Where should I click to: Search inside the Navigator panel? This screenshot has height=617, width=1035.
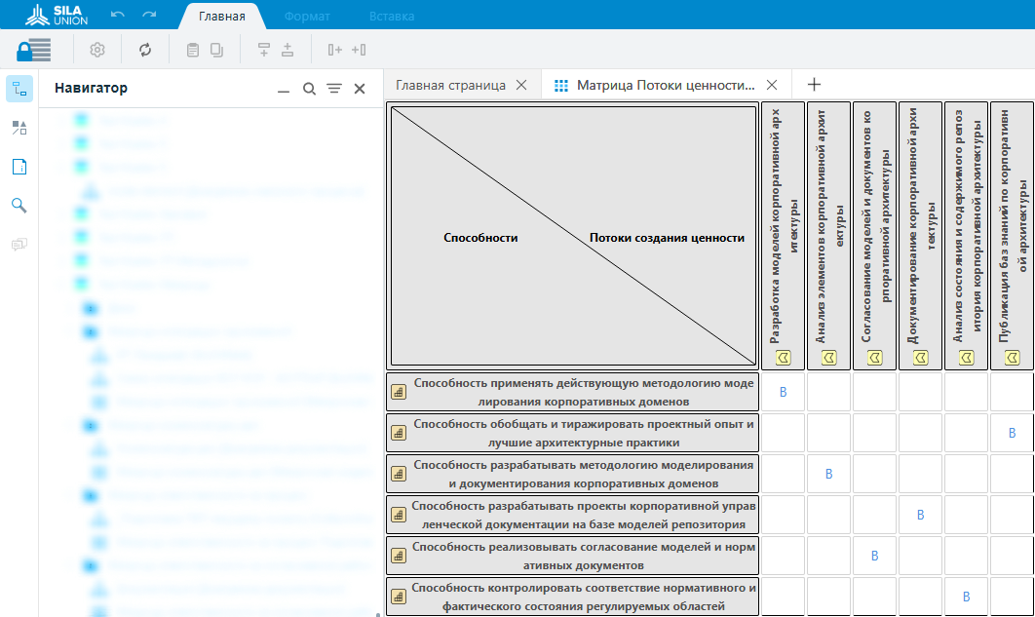click(309, 89)
